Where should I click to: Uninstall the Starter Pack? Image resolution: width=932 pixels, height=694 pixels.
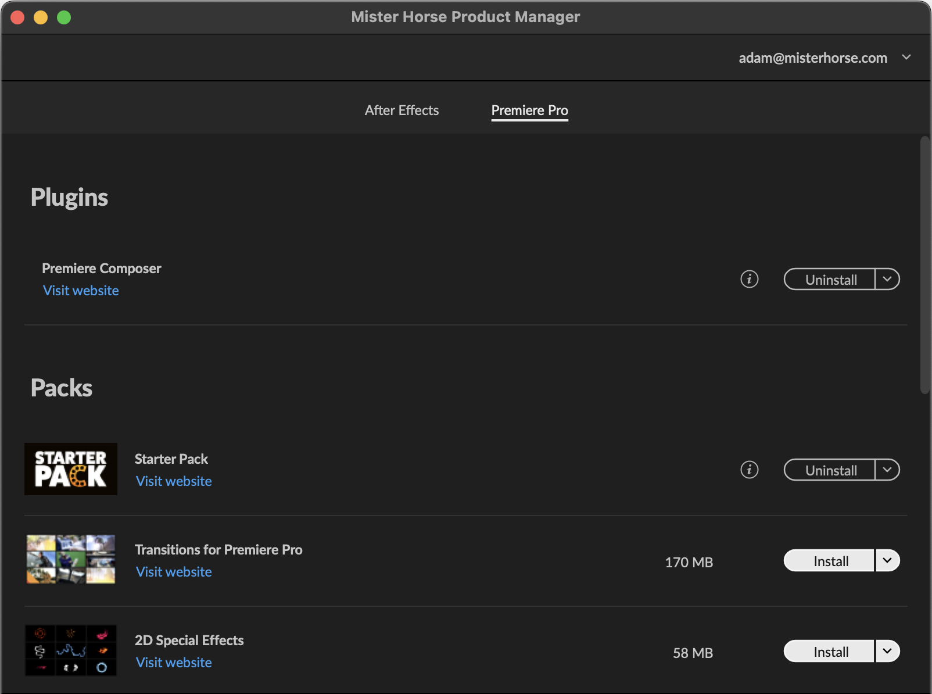[x=829, y=470]
